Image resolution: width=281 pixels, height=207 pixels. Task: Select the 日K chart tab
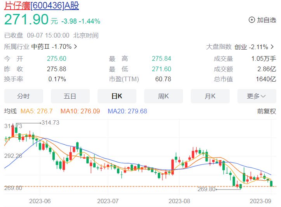pyautogui.click(x=117, y=96)
